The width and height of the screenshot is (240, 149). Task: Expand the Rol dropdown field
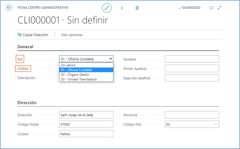point(86,59)
